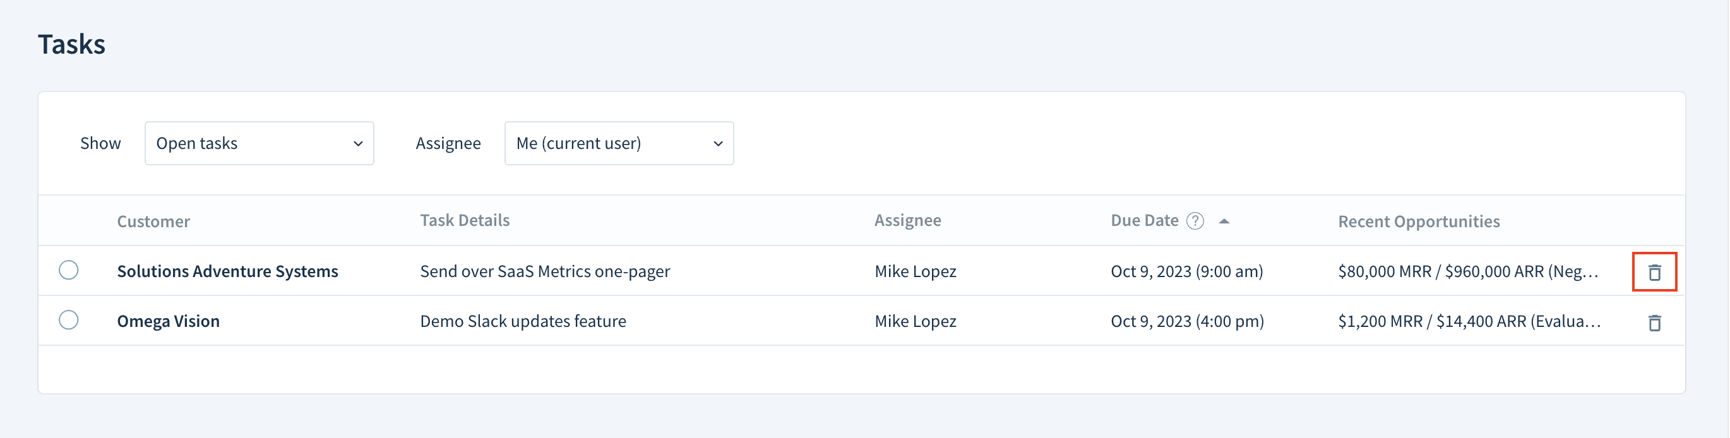Delete the Solutions Adventure Systems task
Image resolution: width=1730 pixels, height=438 pixels.
click(x=1654, y=272)
